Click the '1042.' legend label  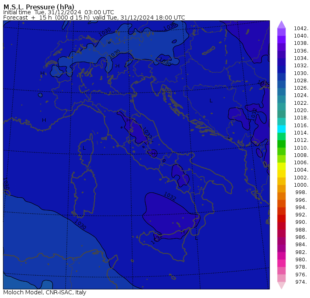point(301,29)
